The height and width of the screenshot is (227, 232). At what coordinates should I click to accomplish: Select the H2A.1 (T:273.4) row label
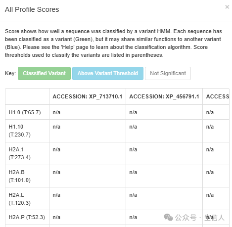click(x=27, y=153)
